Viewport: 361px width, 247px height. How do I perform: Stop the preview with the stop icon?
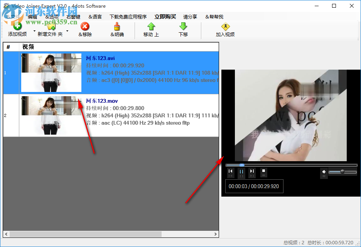[x=264, y=170]
